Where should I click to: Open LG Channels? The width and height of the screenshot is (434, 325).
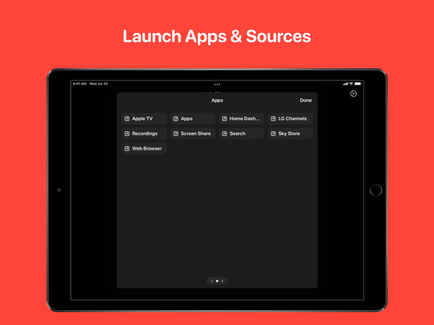click(290, 119)
